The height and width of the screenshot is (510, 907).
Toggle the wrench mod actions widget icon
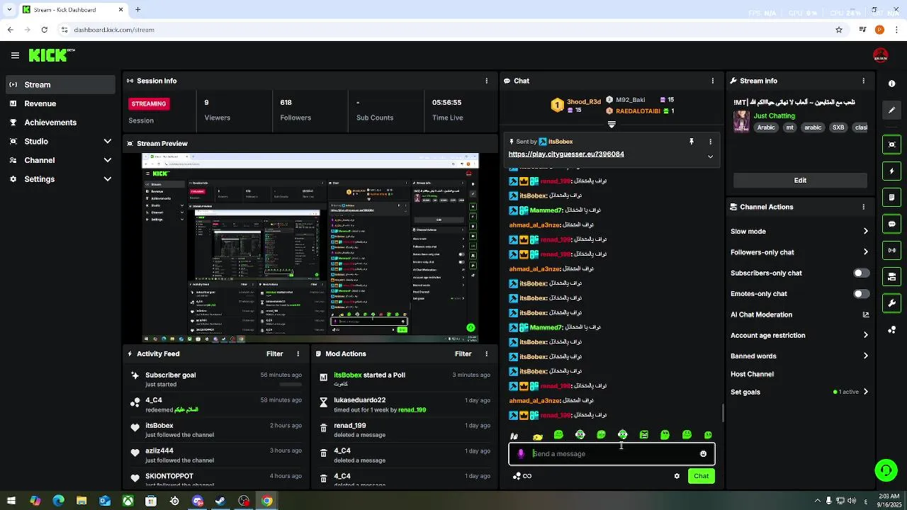[x=891, y=303]
